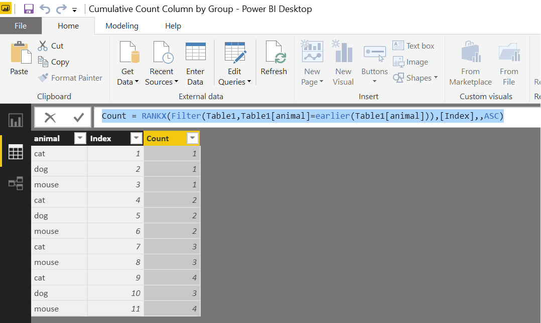
Task: Select the Index column header
Action: point(100,138)
